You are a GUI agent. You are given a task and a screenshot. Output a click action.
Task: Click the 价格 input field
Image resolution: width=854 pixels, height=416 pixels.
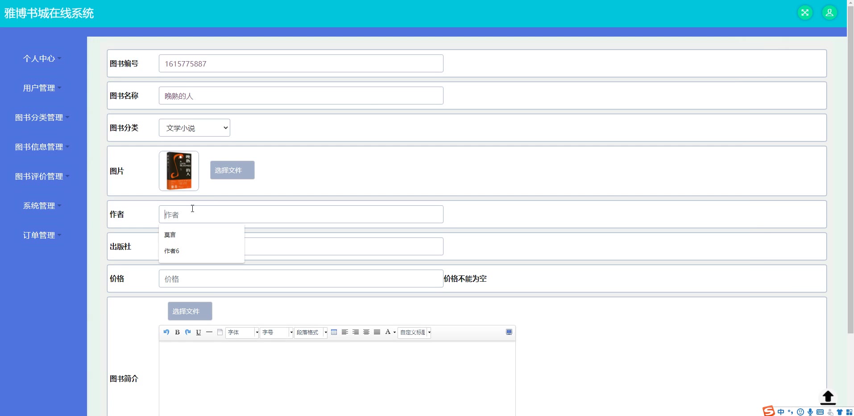coord(301,279)
